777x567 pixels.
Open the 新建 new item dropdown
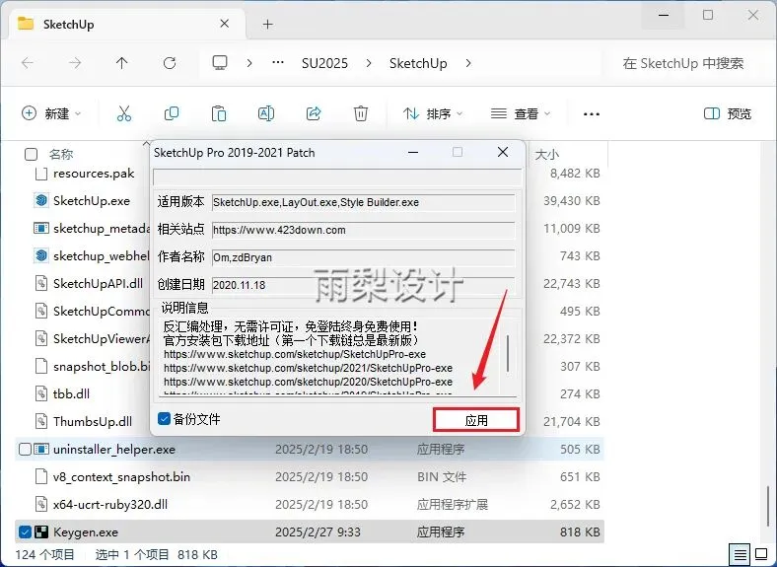pos(51,113)
